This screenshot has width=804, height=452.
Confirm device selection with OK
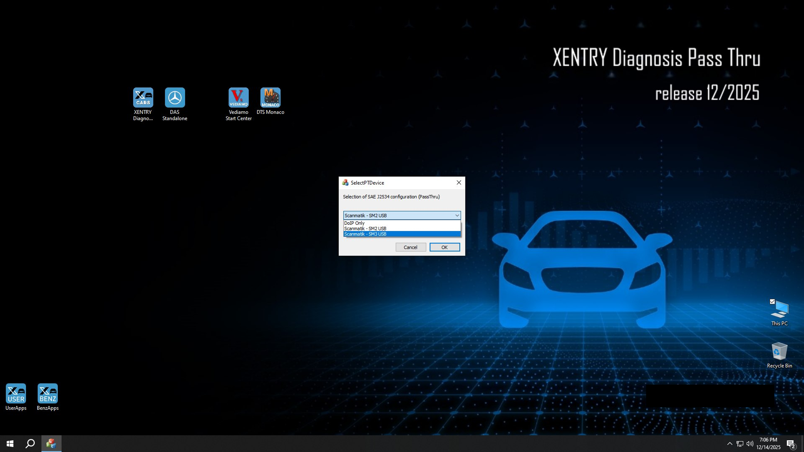pyautogui.click(x=444, y=247)
